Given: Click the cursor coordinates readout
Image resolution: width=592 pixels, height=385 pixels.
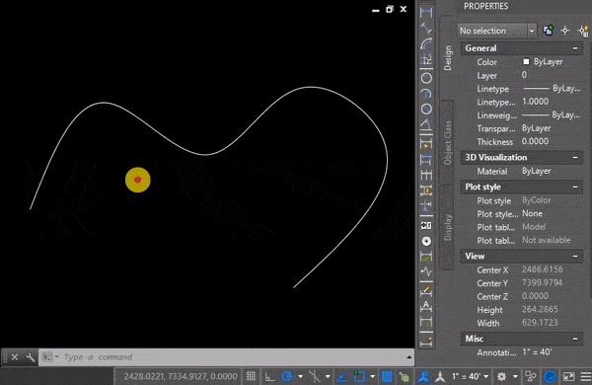Looking at the screenshot, I should point(181,376).
